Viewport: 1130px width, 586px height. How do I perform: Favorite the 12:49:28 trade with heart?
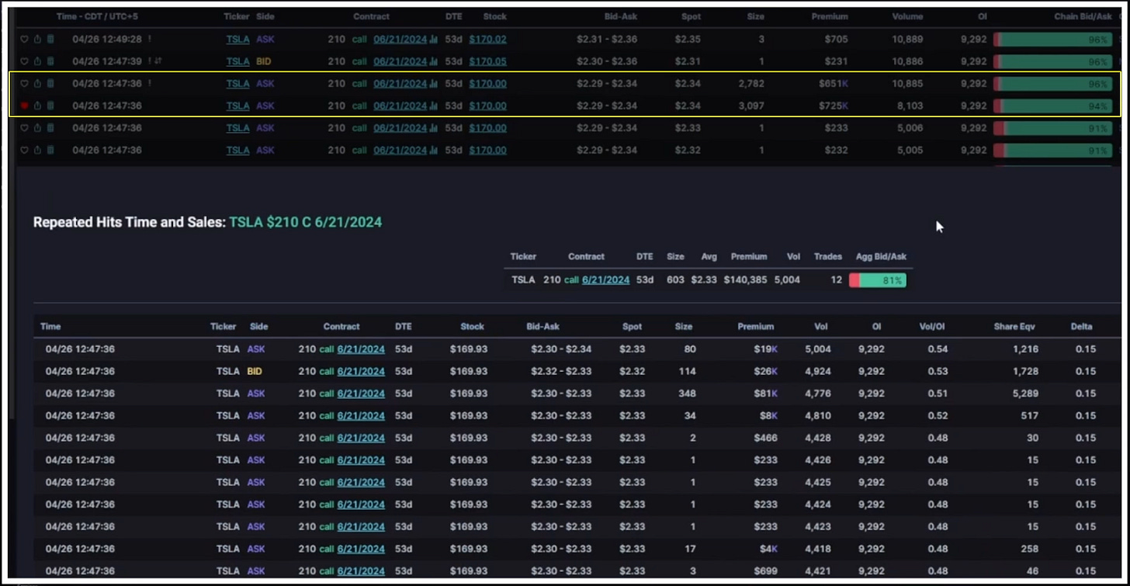point(24,39)
